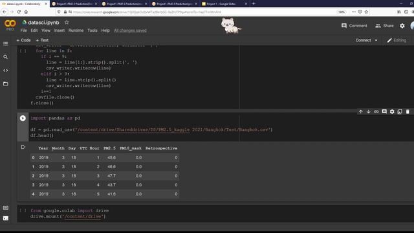Copy link to cell icon
Viewport: 414px width, 233px height.
click(x=376, y=112)
